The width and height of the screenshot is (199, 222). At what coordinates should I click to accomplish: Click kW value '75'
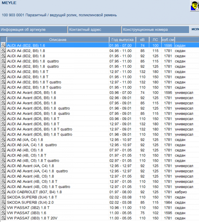pos(142,213)
